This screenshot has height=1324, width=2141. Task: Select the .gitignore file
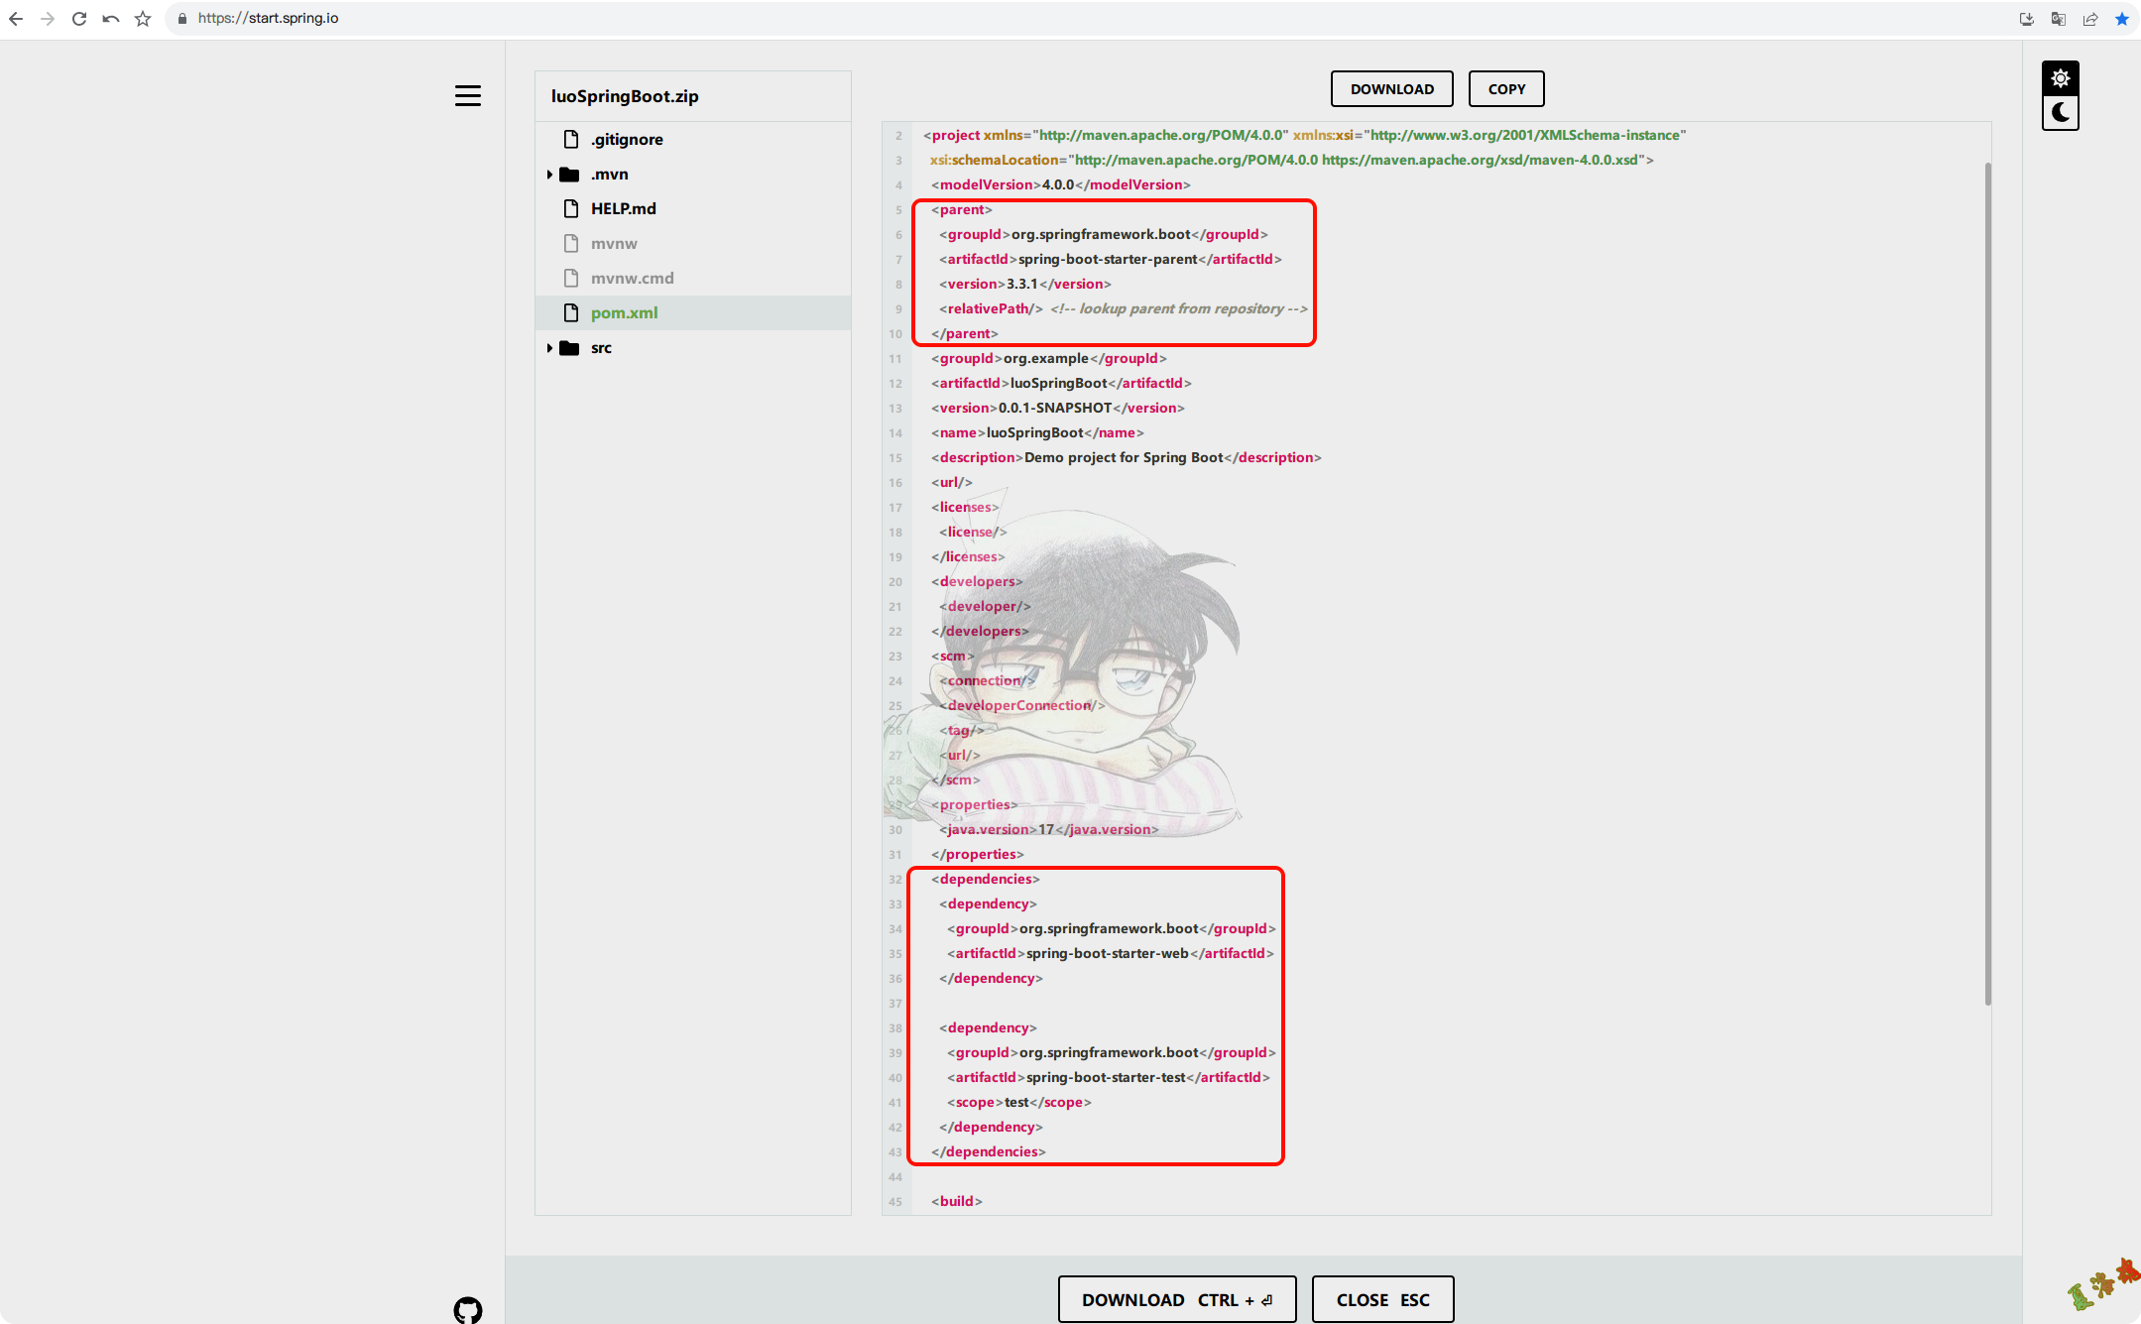click(693, 139)
